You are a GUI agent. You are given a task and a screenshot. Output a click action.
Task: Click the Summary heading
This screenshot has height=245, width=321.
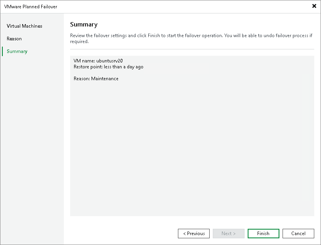click(x=84, y=24)
